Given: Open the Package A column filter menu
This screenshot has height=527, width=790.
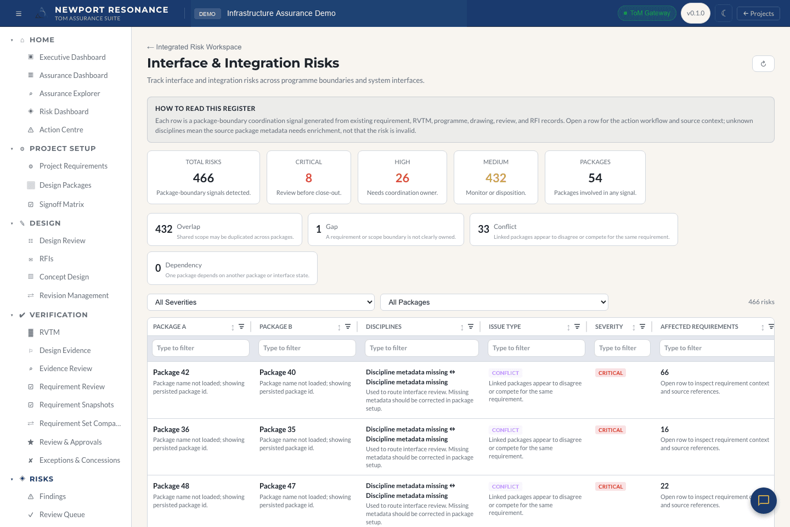Looking at the screenshot, I should (241, 327).
